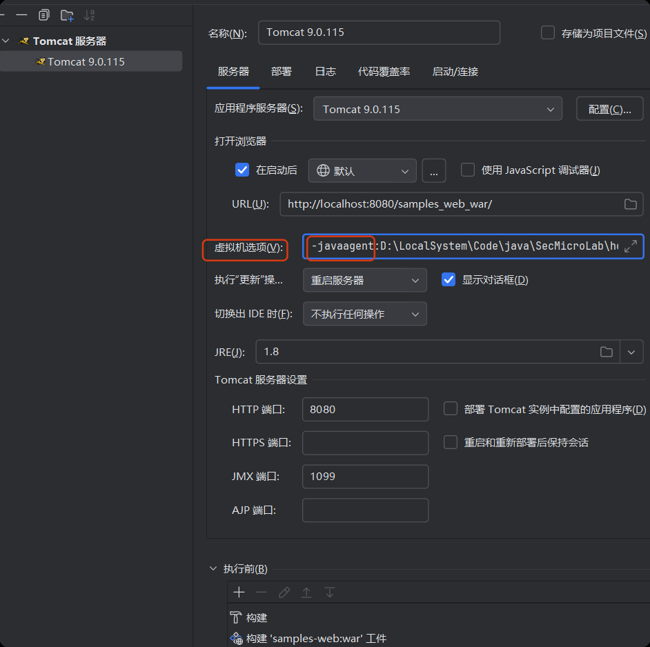Expand the 虚拟机选项 field editor
The width and height of the screenshot is (650, 647).
tap(631, 246)
